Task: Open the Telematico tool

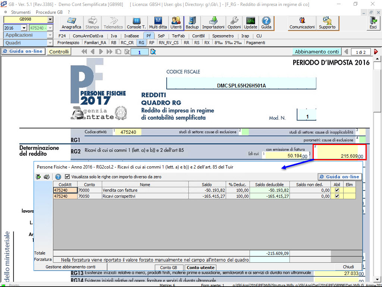Action: [113, 24]
